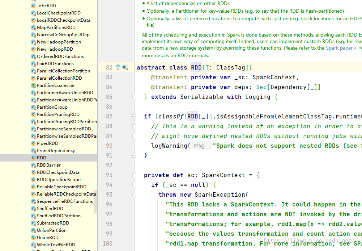Click the JdbcRDD class icon
The height and width of the screenshot is (251, 362).
pyautogui.click(x=34, y=6)
